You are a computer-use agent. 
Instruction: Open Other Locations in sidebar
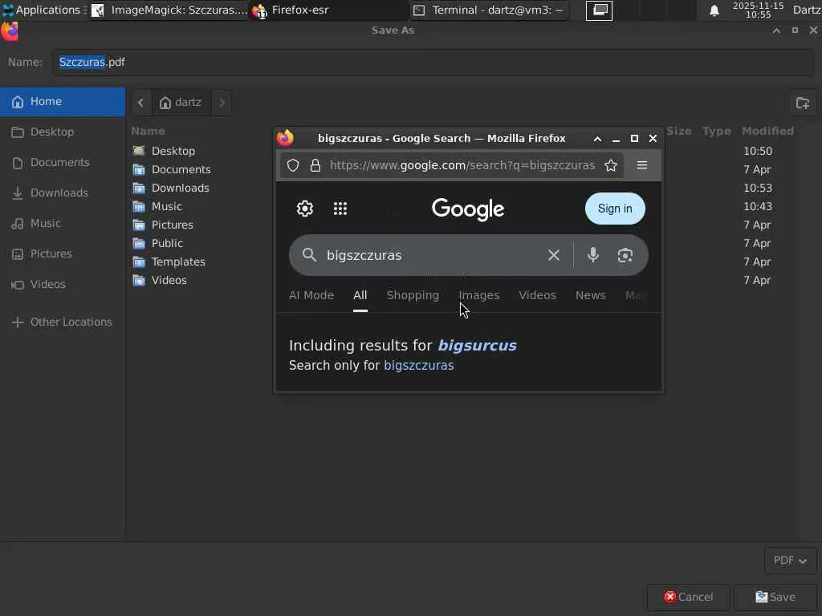coord(63,322)
